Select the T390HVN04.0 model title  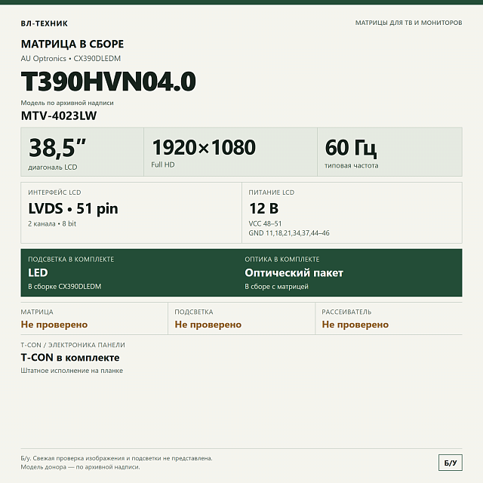(x=109, y=82)
